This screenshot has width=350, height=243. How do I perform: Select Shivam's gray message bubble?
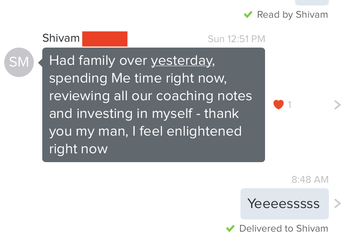coord(153,105)
